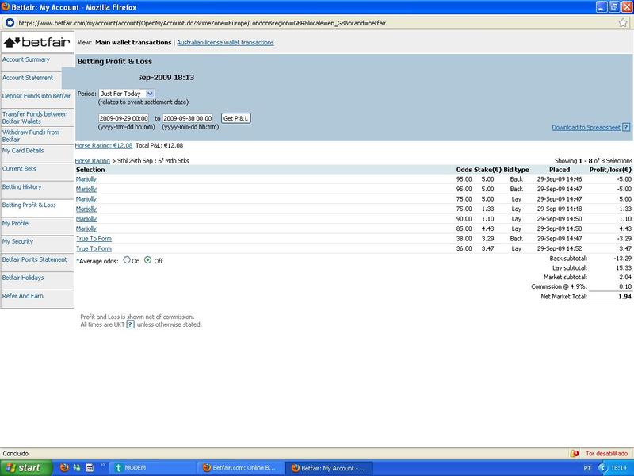Open Account Statement in sidebar

(x=28, y=78)
